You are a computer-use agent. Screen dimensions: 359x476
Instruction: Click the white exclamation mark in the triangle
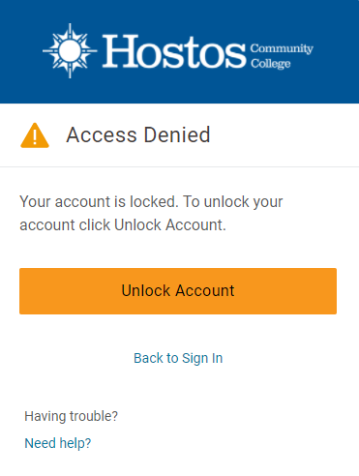35,137
